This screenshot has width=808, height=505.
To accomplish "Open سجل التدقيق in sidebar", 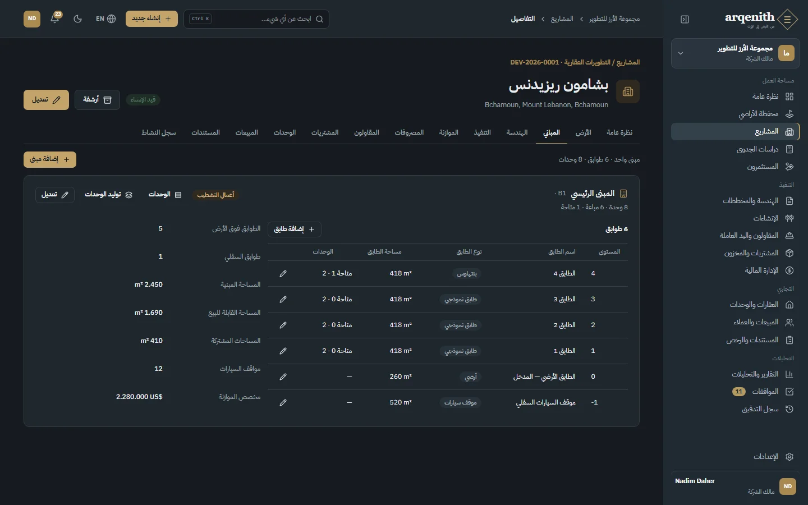I will pyautogui.click(x=736, y=409).
